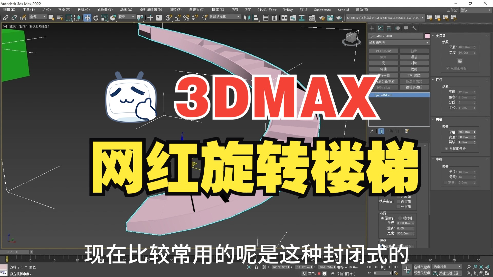This screenshot has height=277, width=493.
Task: Switch to the Utilities wrench panel
Action: click(x=414, y=28)
